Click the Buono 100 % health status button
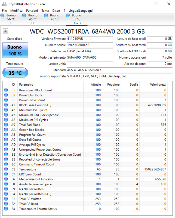Screen dimensions: 175x218 click(15, 50)
